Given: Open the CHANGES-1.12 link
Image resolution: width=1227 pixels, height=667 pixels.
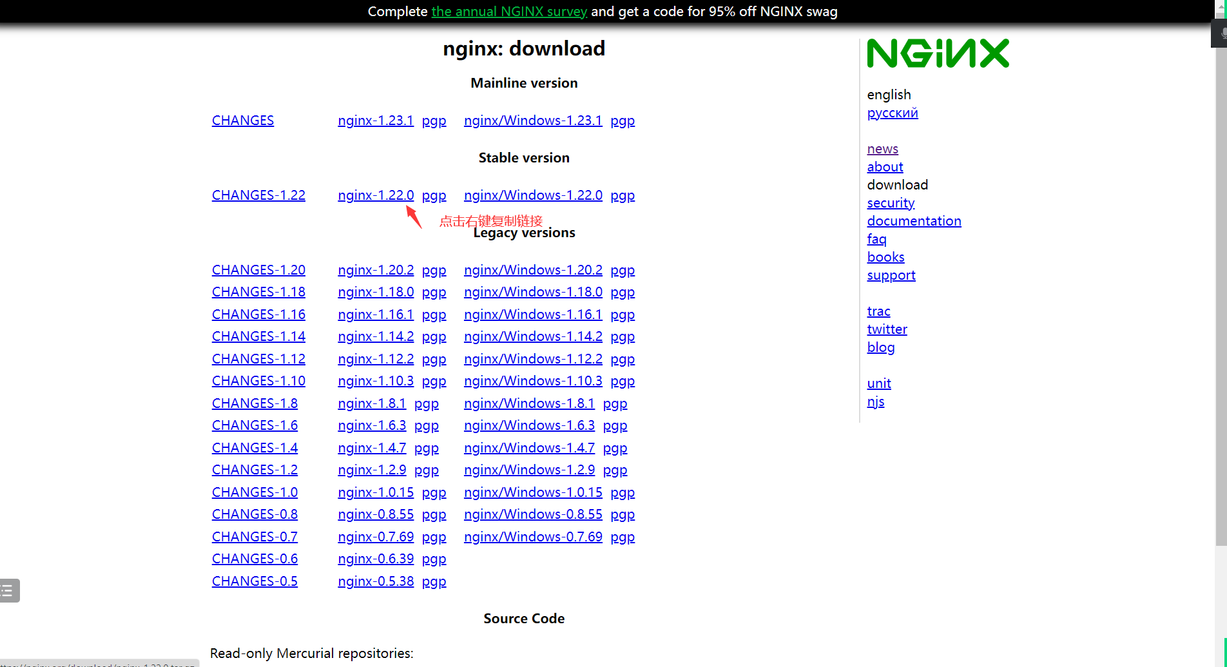Looking at the screenshot, I should (258, 359).
